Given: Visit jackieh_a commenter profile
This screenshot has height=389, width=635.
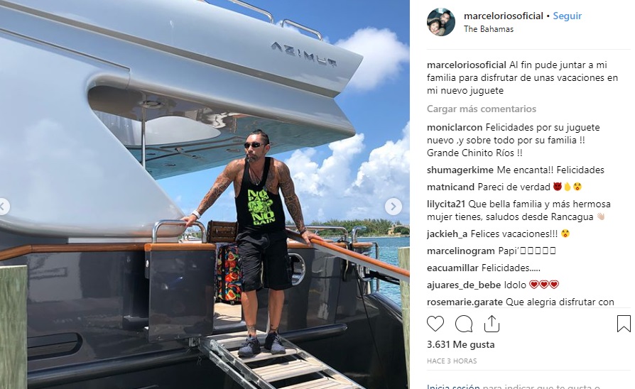Looking at the screenshot, I should (x=447, y=234).
